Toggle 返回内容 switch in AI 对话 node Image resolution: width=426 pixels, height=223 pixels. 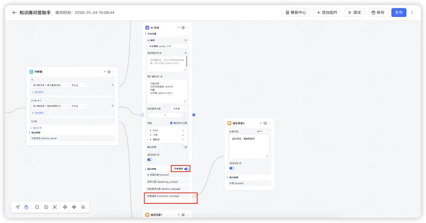150,160
